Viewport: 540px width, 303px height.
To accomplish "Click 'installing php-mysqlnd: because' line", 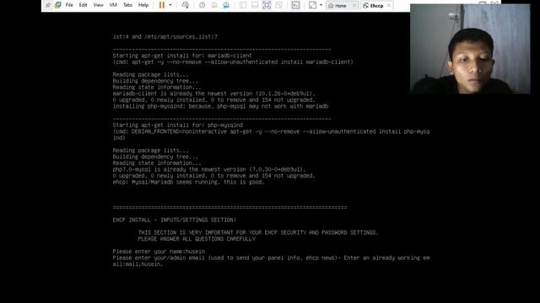I will coord(220,106).
